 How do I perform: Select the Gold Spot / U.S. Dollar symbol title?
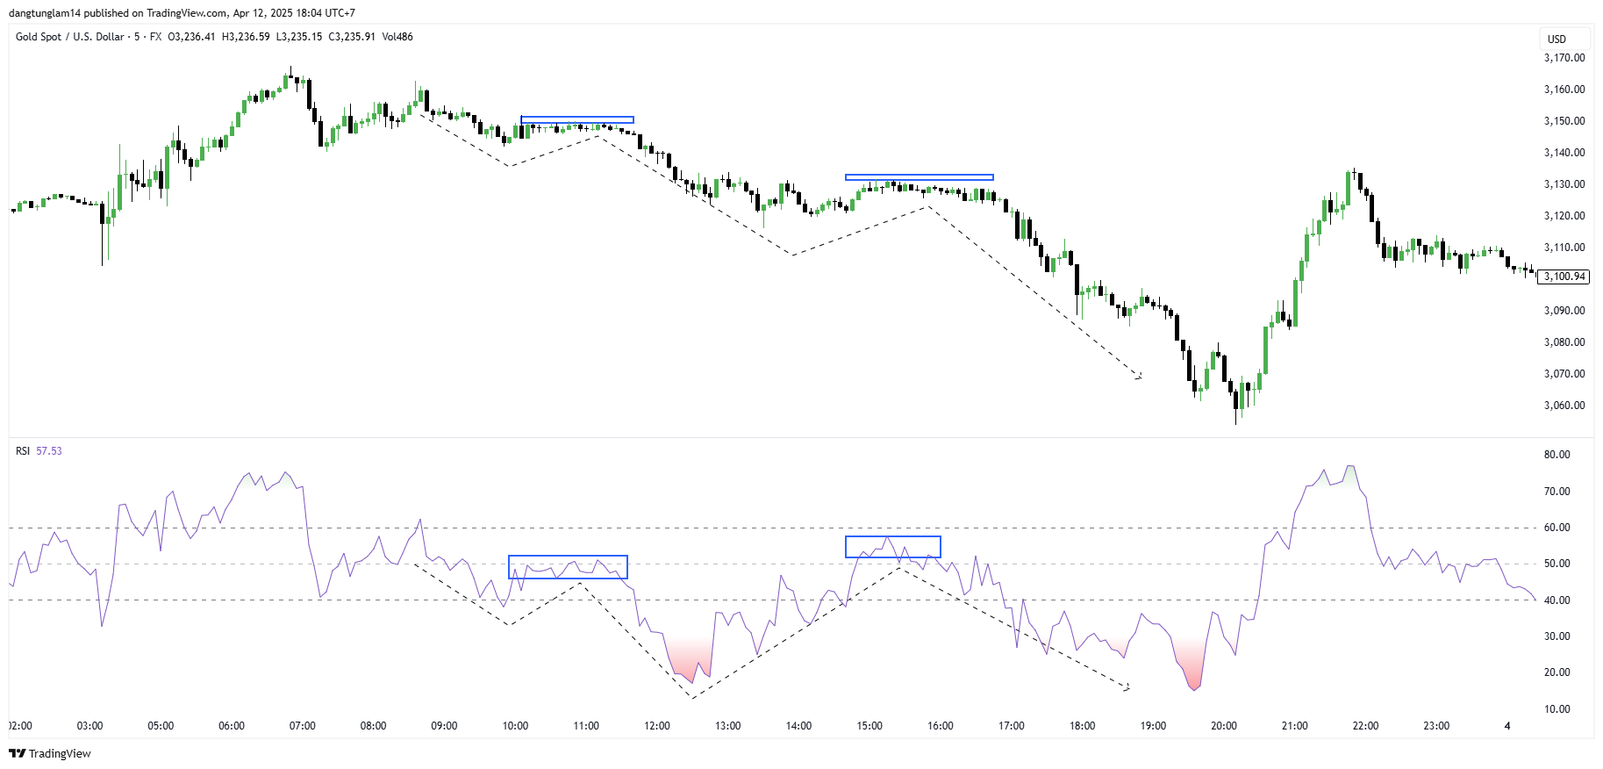pos(70,37)
